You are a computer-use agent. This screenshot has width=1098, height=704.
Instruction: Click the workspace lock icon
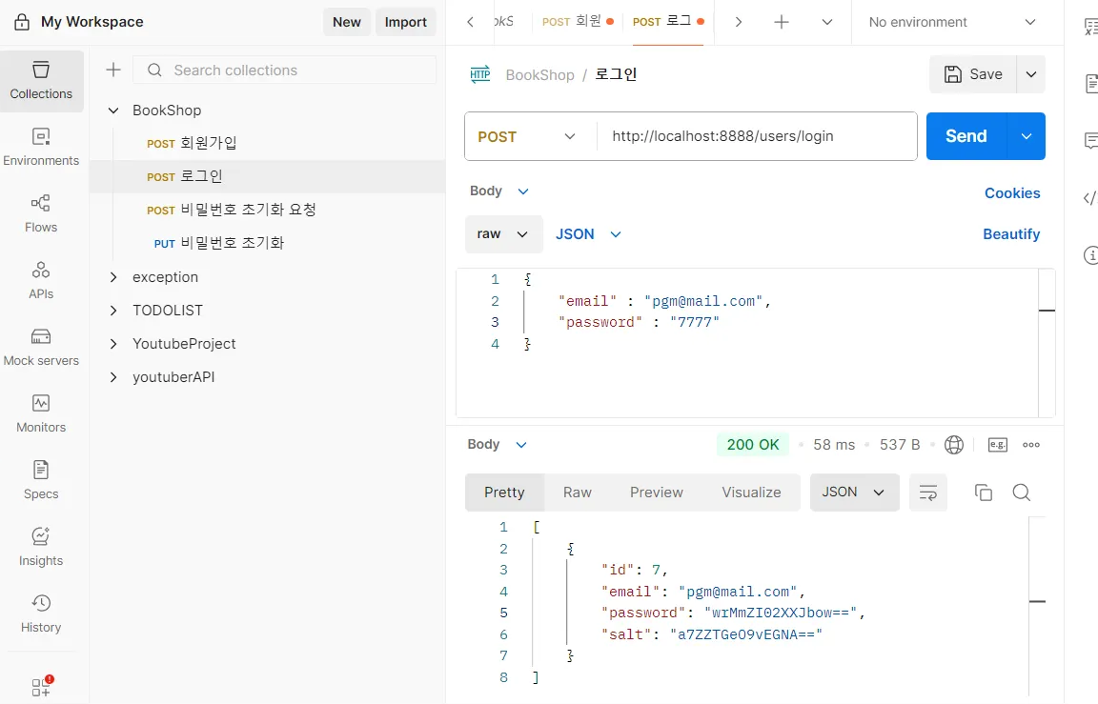click(x=22, y=22)
